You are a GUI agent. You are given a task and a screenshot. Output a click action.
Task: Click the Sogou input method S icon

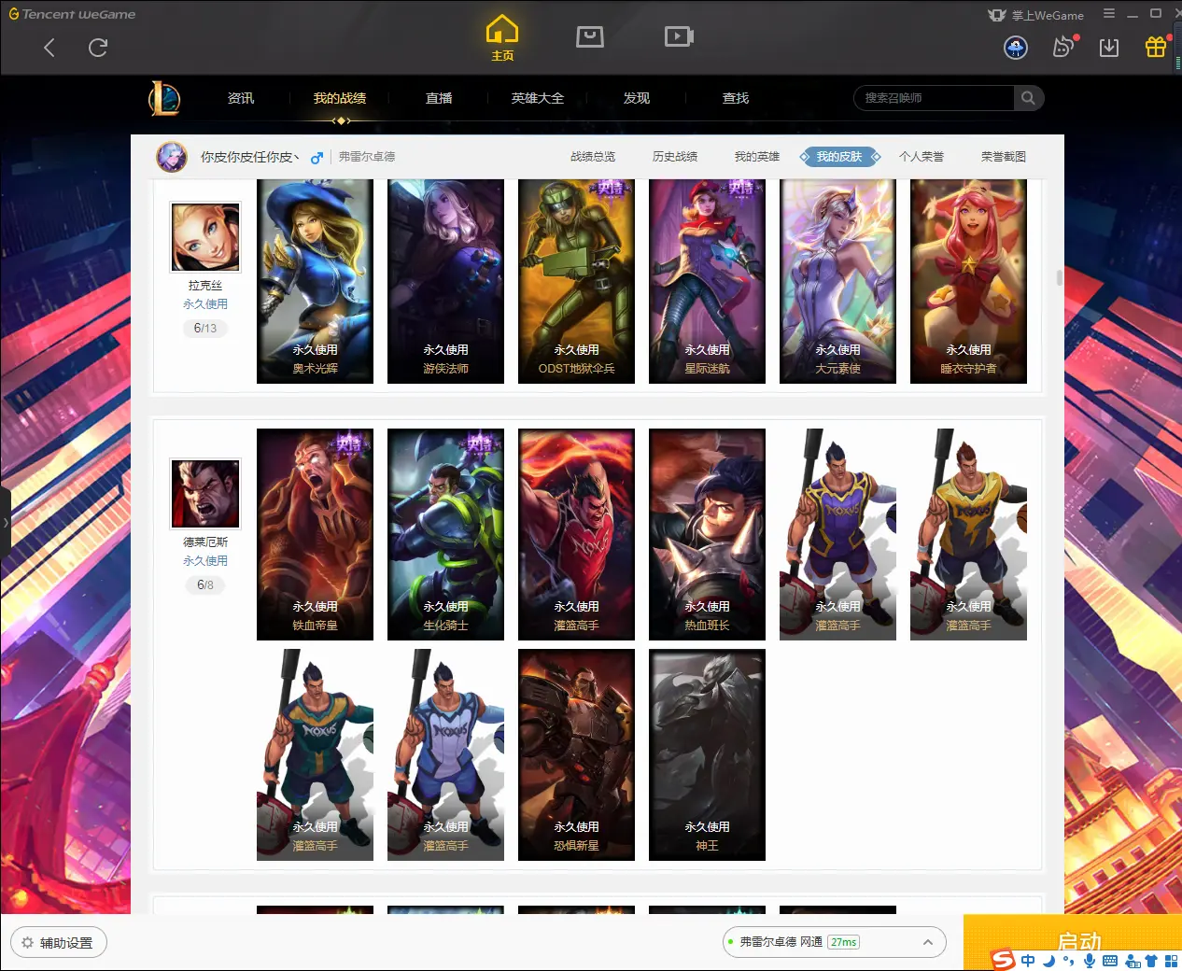pyautogui.click(x=1004, y=960)
